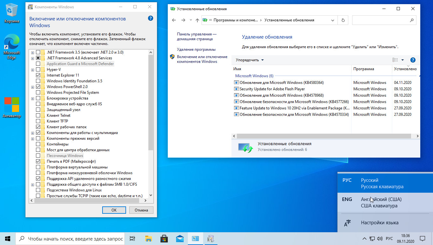The image size is (433, 245).
Task: Select Английский (США) keyboard layout
Action: coord(385,203)
